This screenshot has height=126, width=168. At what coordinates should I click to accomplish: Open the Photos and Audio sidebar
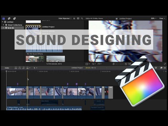click(9, 19)
